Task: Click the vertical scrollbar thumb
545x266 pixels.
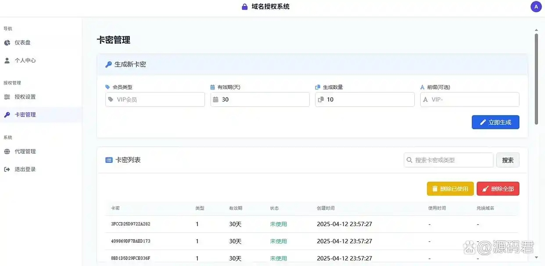Action: pyautogui.click(x=536, y=79)
